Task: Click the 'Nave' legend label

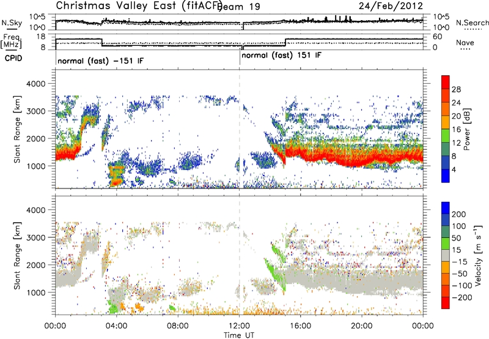Action: coord(465,43)
